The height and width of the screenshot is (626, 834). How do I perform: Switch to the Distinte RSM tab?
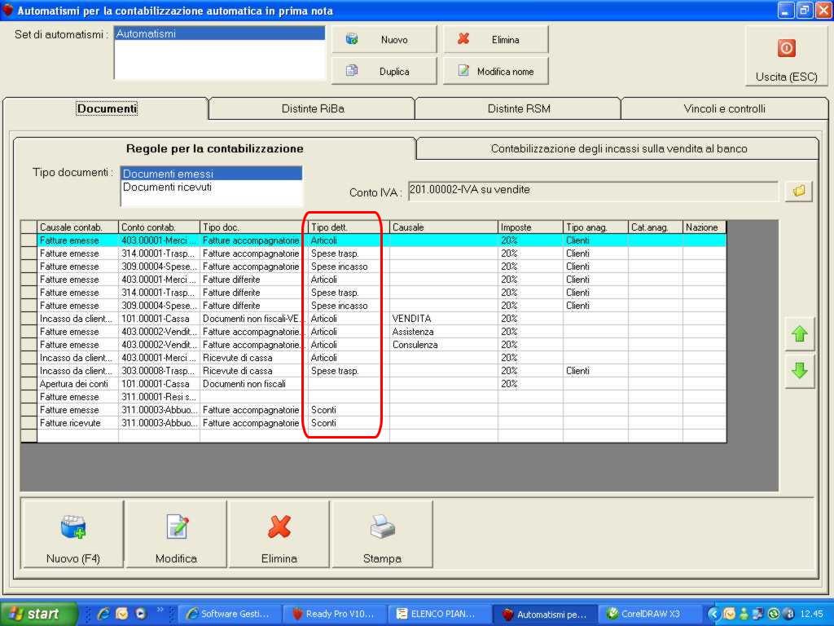pos(519,108)
